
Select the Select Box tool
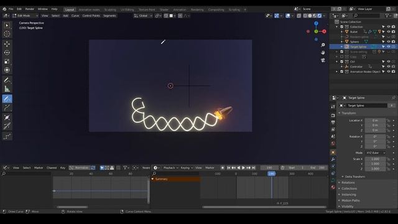[x=7, y=26]
